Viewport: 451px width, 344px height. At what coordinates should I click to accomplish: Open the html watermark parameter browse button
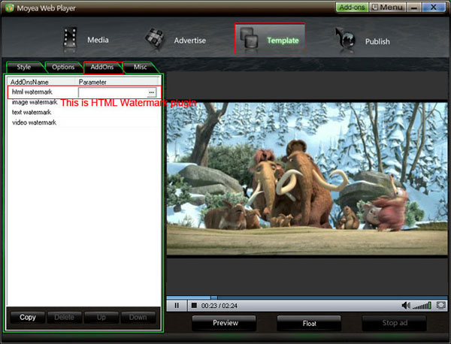(152, 92)
